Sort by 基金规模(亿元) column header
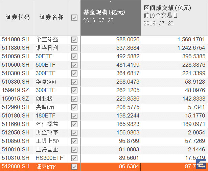This screenshot has width=208, height=171. click(x=111, y=18)
